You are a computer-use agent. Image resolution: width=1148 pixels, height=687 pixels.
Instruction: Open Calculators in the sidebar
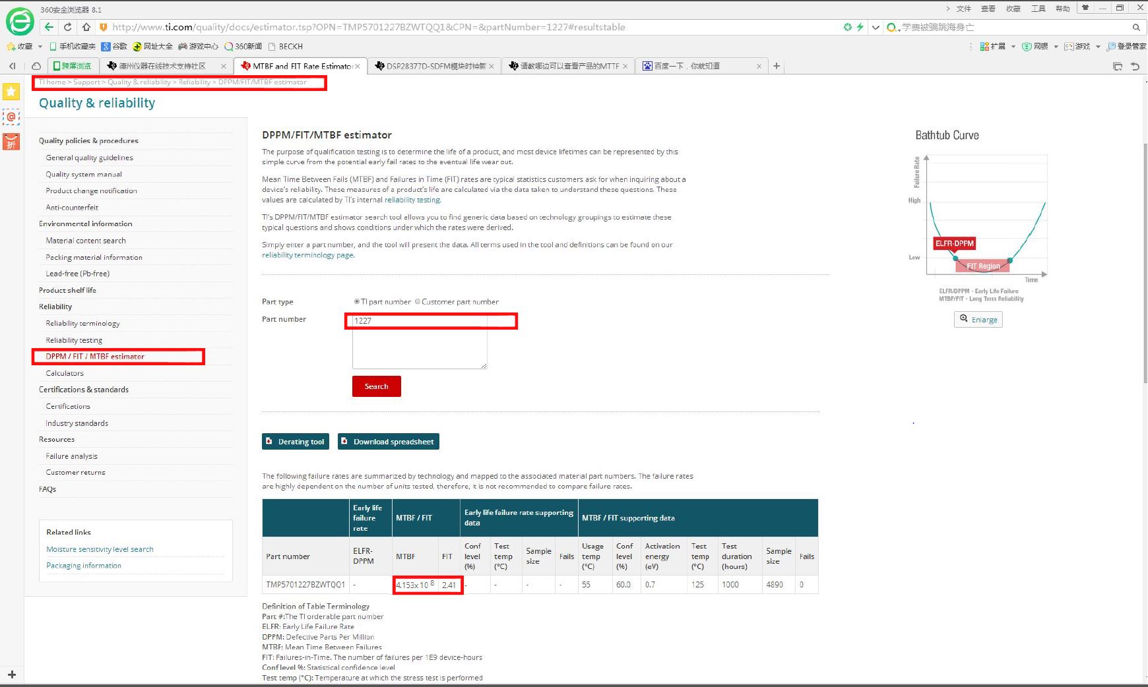click(x=65, y=373)
